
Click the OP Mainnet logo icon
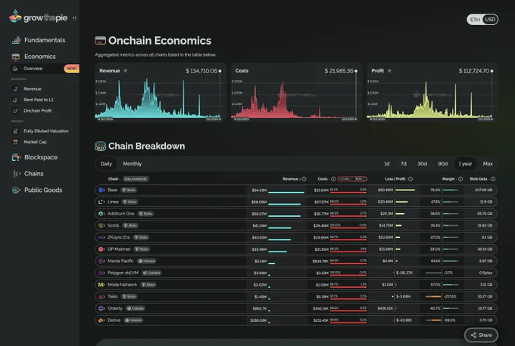(x=101, y=249)
